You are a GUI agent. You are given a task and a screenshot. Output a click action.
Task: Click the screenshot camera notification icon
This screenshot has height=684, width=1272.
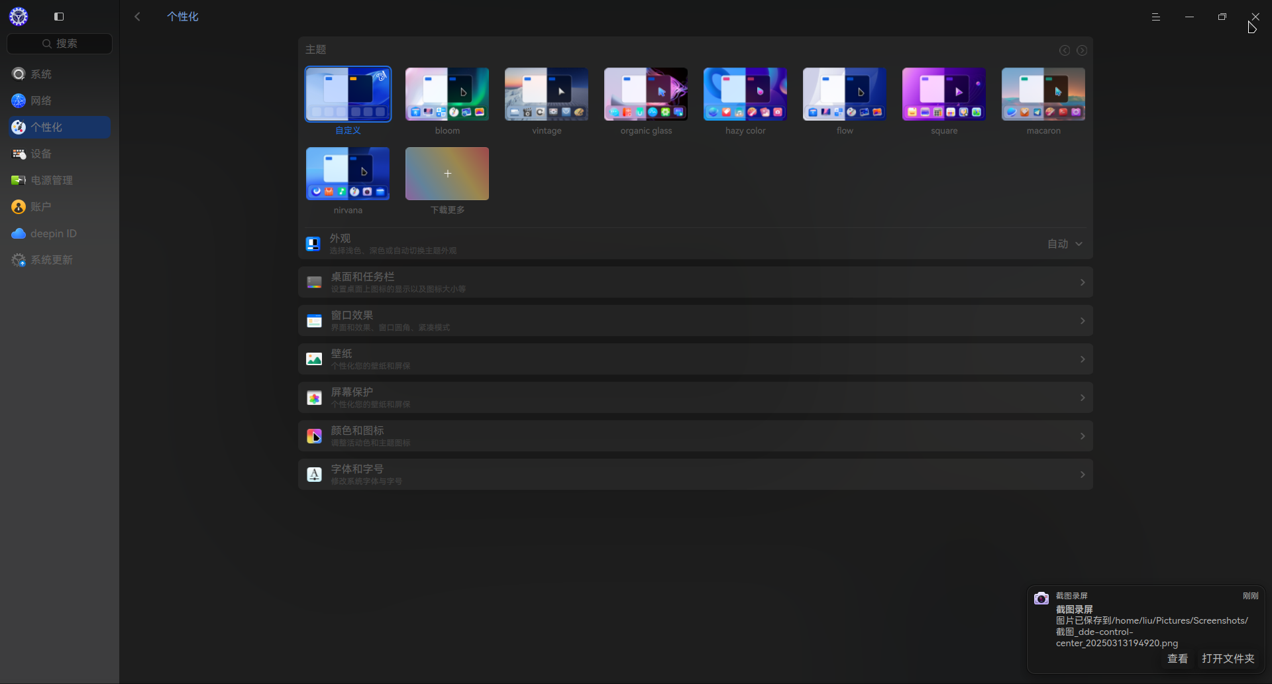(1041, 598)
